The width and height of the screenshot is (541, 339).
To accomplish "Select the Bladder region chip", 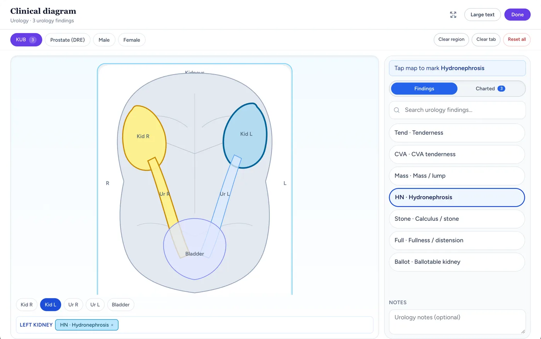I will click(x=121, y=305).
